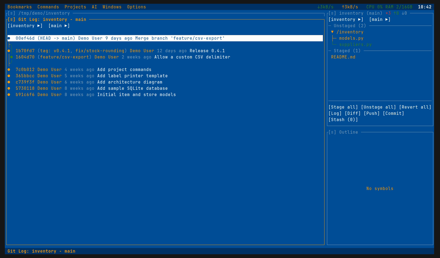Viewport: 440px width, 258px height.
Task: Click the CPU 0% RAM 2/16GB indicator
Action: [x=389, y=7]
